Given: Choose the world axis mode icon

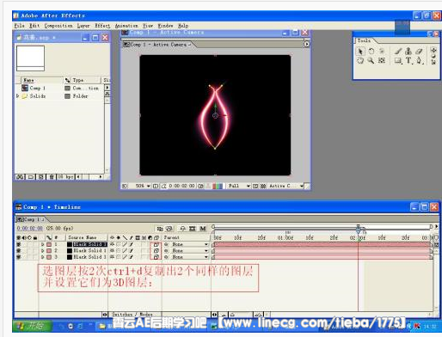Looking at the screenshot, I should 433,56.
